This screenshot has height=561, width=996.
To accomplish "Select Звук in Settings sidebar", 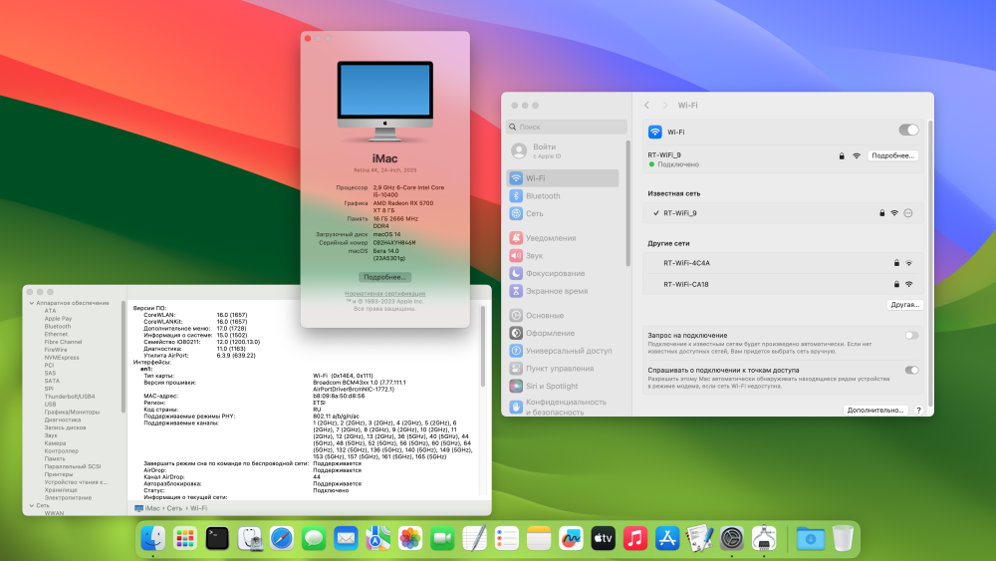I will [x=563, y=255].
